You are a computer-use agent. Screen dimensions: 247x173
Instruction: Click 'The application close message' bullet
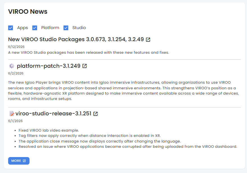[x=100, y=141]
